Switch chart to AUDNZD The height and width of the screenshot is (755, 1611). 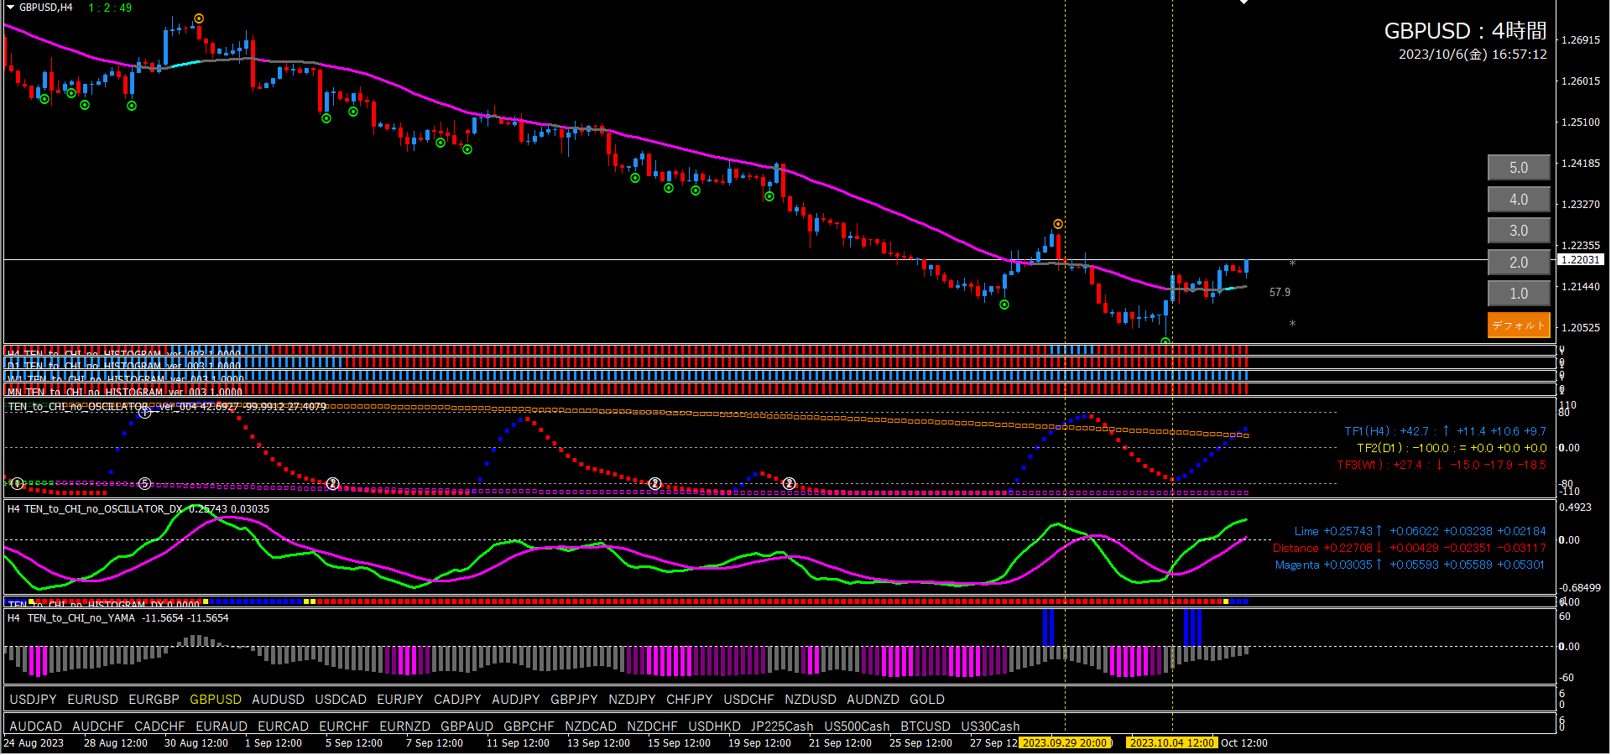pos(873,700)
